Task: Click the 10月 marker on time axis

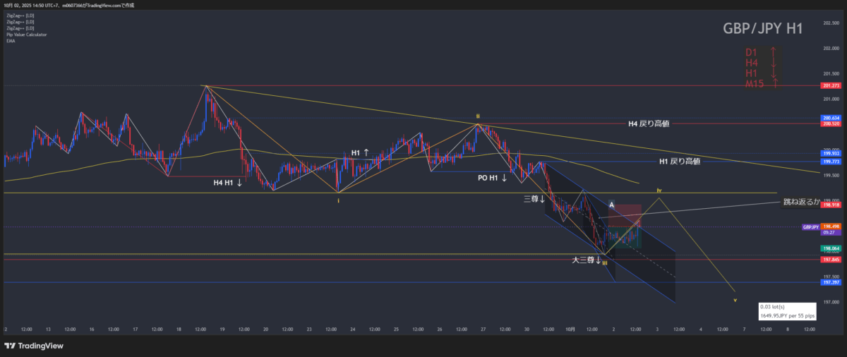Action: [570, 329]
